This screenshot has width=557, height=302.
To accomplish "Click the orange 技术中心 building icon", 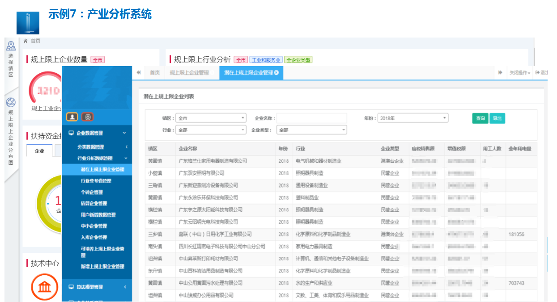I will (44, 286).
